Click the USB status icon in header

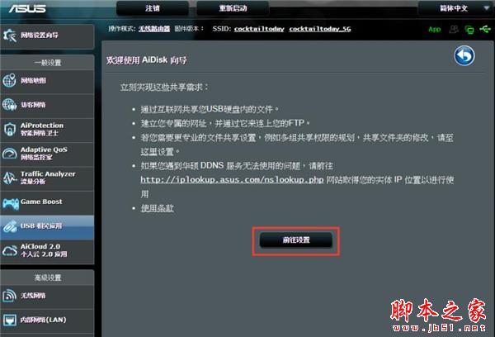[485, 30]
